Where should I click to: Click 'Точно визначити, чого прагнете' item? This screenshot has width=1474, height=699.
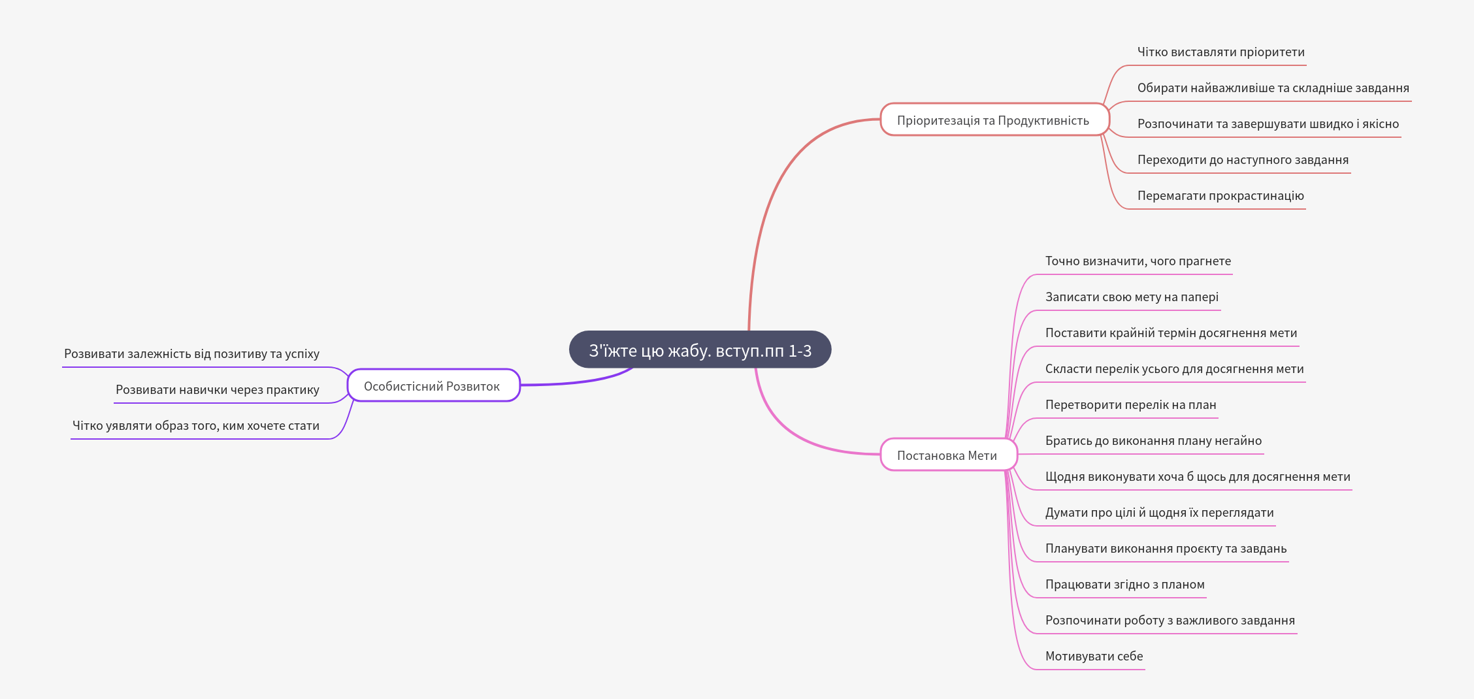1138,261
